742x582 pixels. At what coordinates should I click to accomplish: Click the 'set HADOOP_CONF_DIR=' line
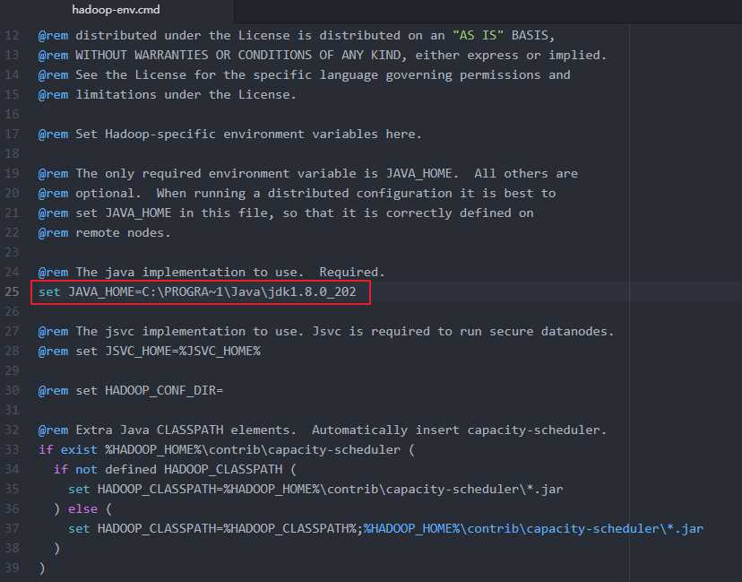pos(130,391)
